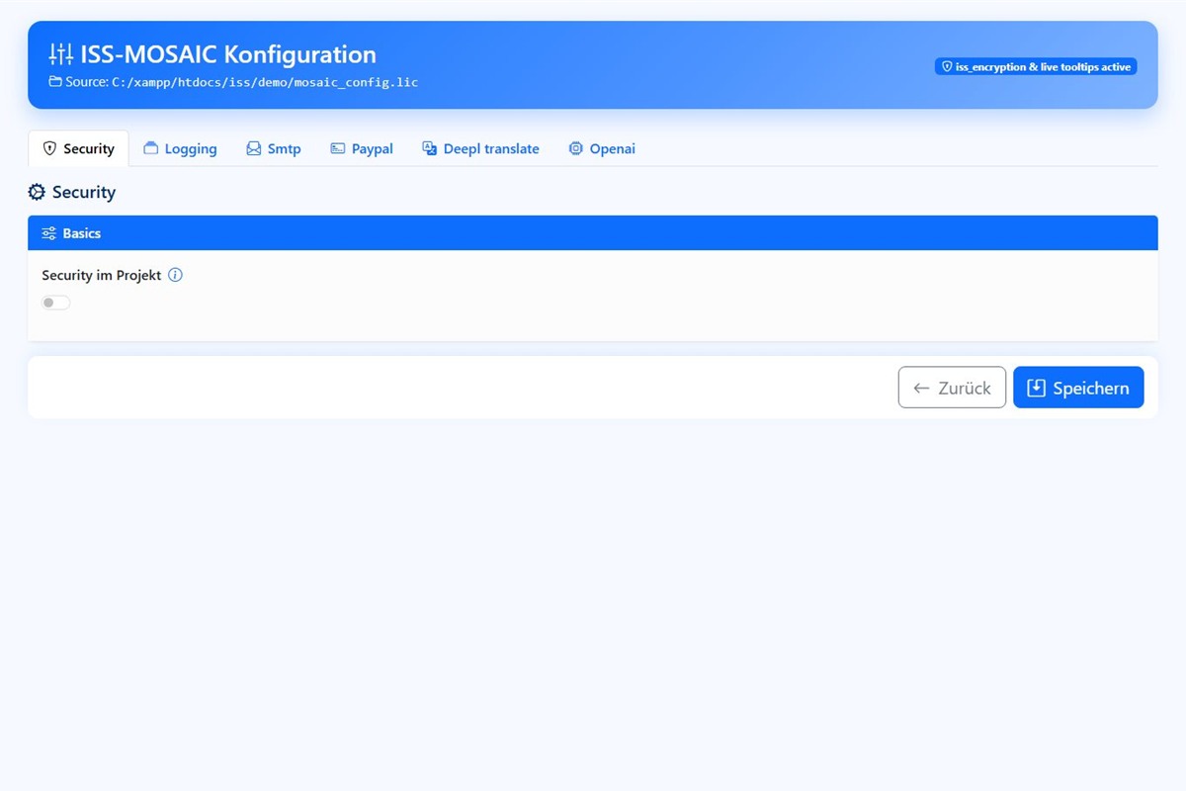
Task: Save settings with the Speichern button
Action: point(1078,388)
